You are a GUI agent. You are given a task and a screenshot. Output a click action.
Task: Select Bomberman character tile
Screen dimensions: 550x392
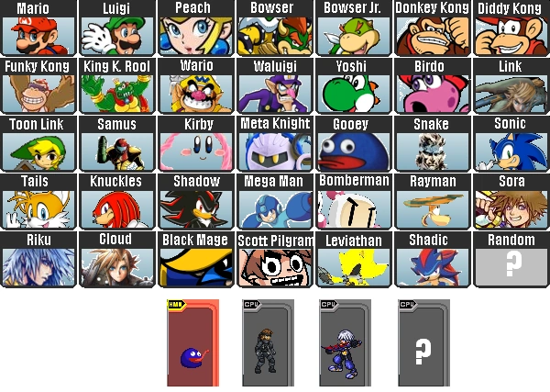coord(353,202)
